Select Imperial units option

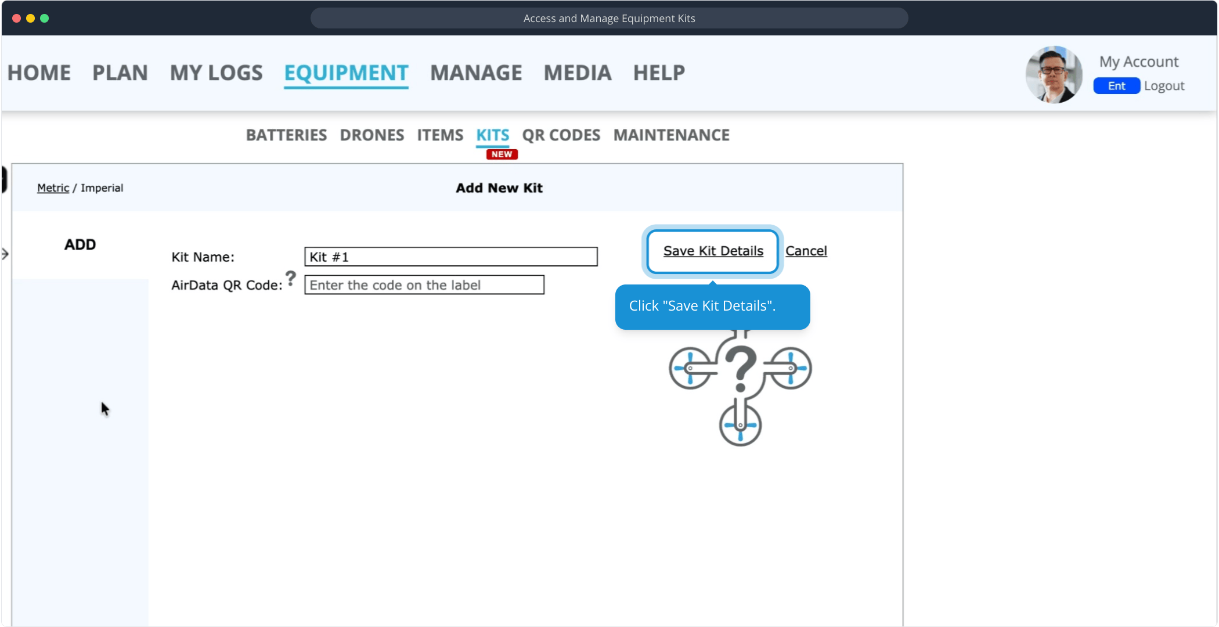click(x=102, y=188)
